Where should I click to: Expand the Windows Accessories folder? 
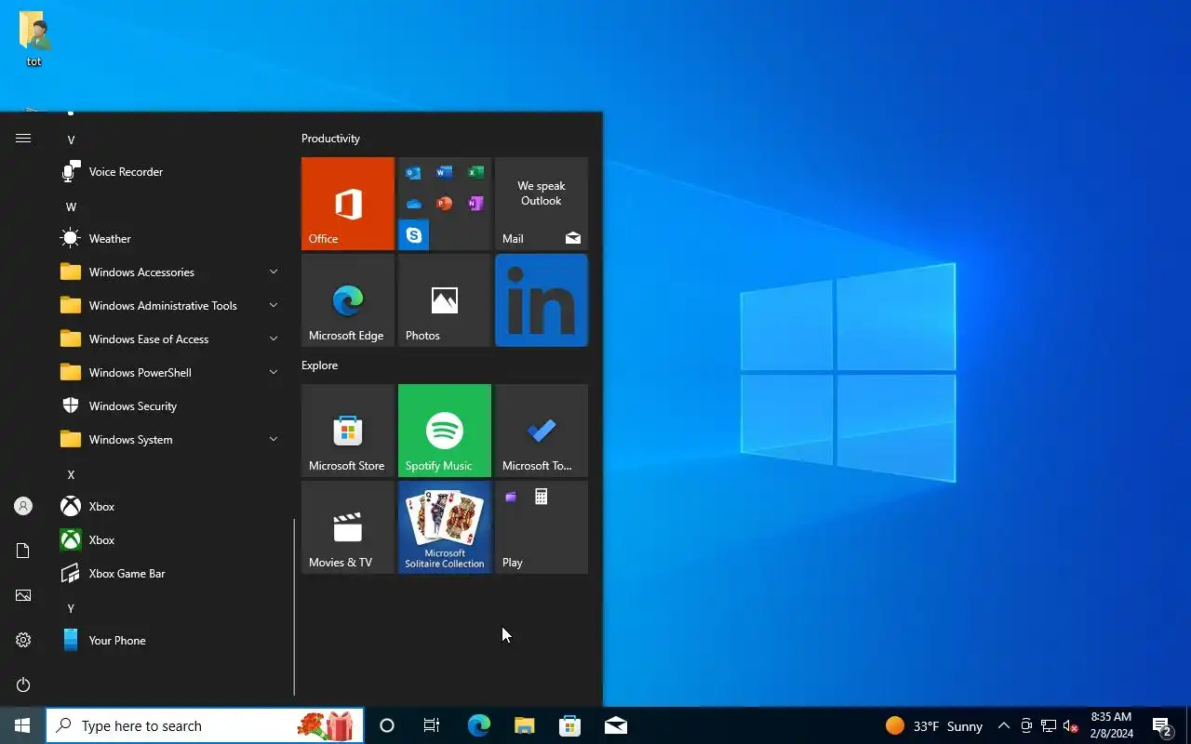(171, 272)
